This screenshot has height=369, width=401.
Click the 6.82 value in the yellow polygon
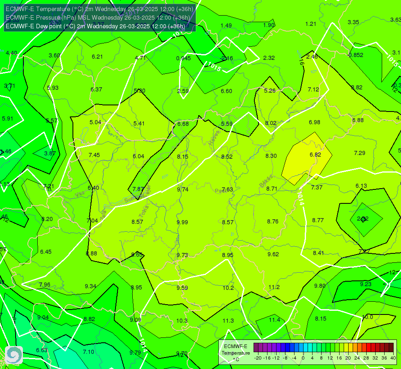coord(315,155)
